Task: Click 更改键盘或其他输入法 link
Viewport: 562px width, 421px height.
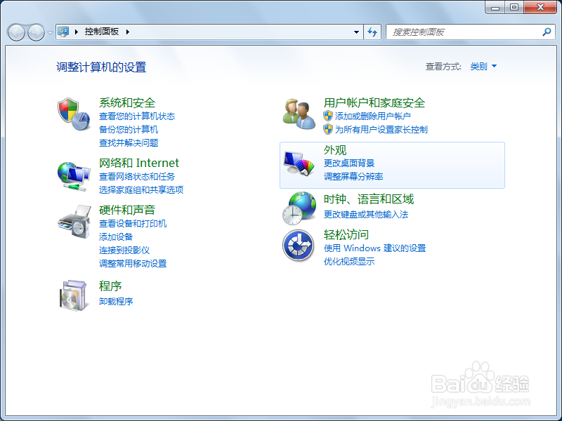Action: [366, 215]
